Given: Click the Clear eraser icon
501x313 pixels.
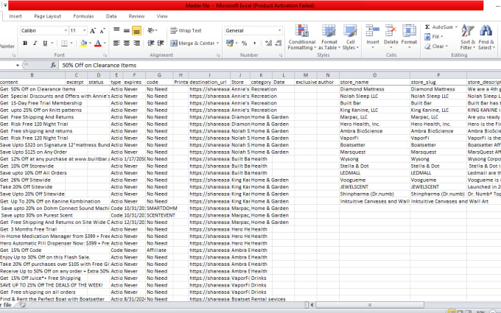Looking at the screenshot, I should (x=427, y=46).
